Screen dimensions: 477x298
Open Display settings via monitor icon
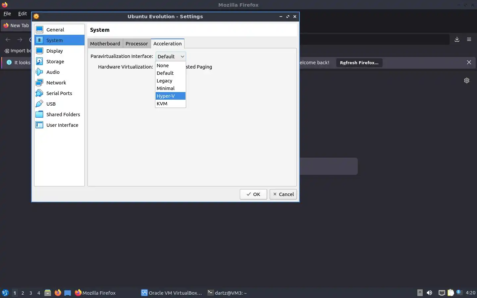(x=39, y=51)
